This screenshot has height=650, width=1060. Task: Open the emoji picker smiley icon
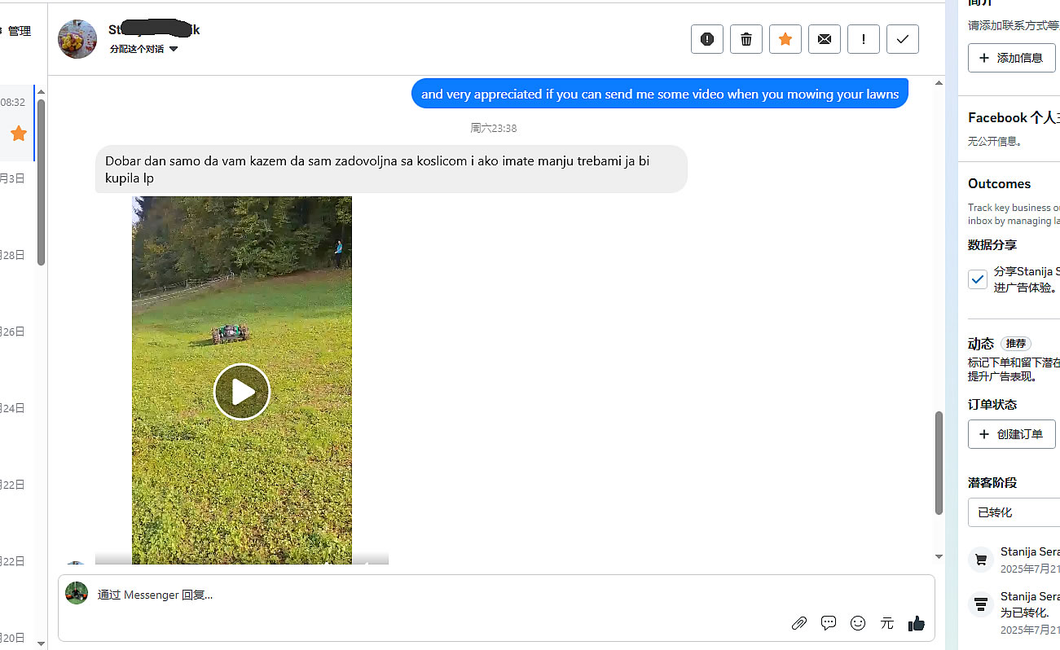(x=858, y=623)
